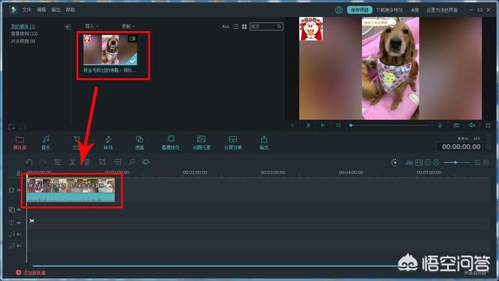
Task: Click the stop button under preview
Action: (338, 125)
